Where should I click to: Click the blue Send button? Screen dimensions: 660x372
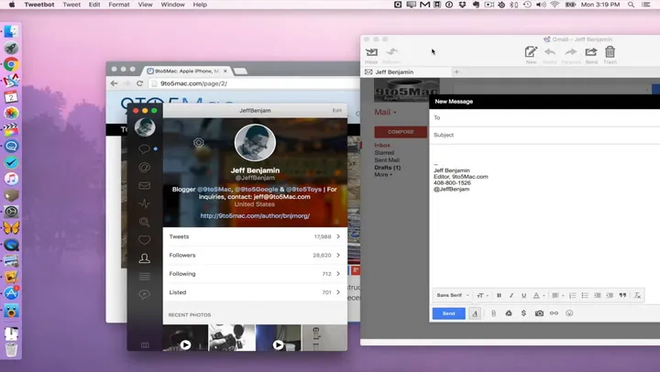(x=448, y=313)
